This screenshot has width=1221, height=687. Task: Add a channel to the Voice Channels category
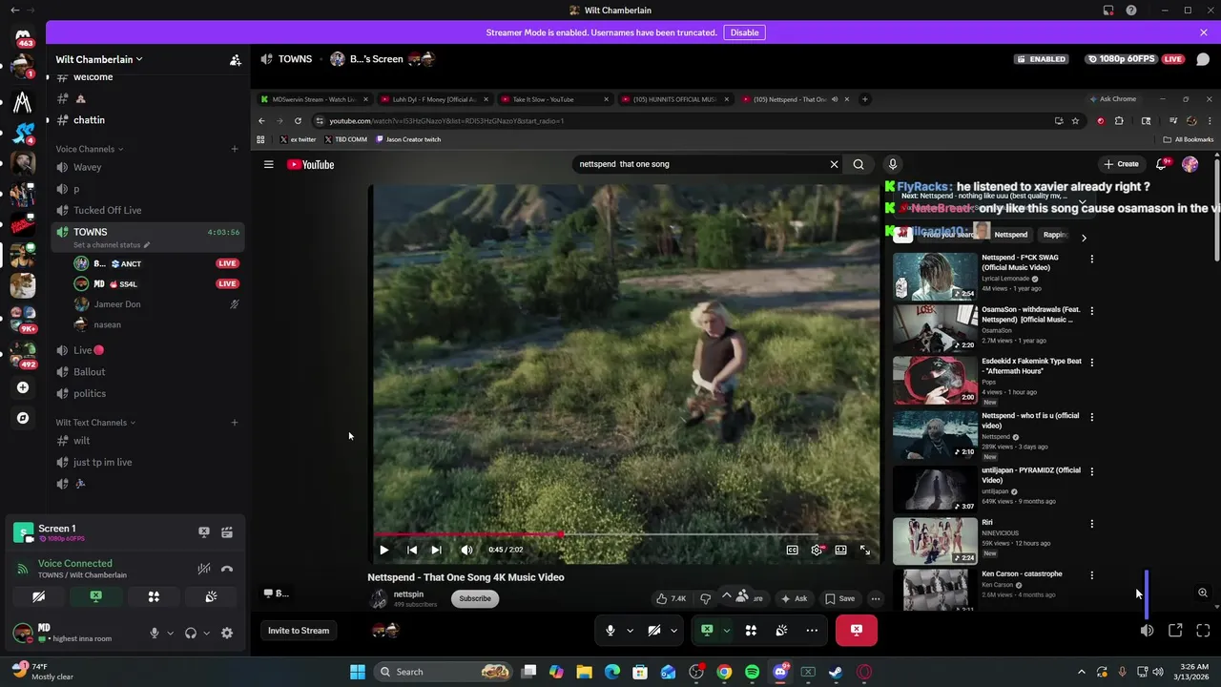pyautogui.click(x=234, y=149)
